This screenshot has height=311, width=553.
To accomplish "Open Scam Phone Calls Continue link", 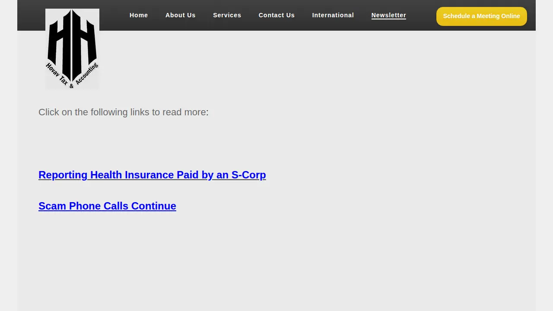I will (107, 206).
